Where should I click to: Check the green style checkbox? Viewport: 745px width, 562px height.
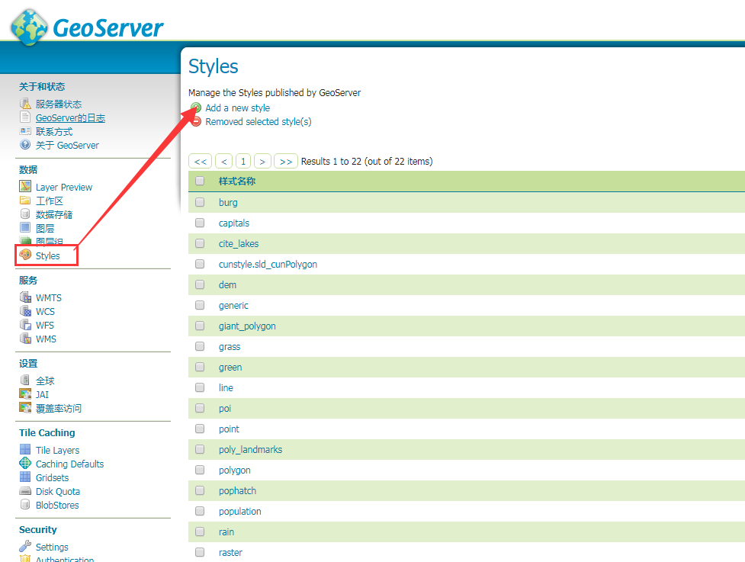[x=200, y=367]
